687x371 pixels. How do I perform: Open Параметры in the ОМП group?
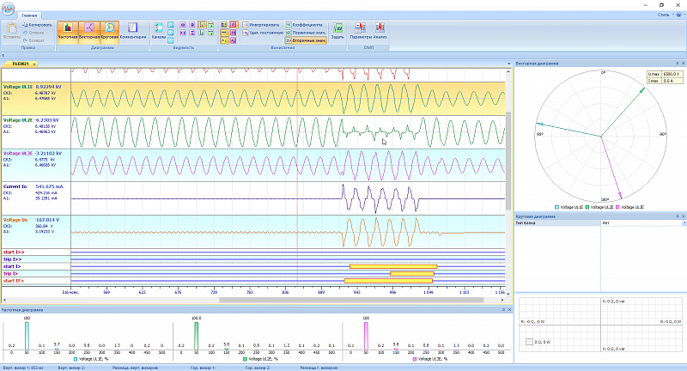point(361,31)
